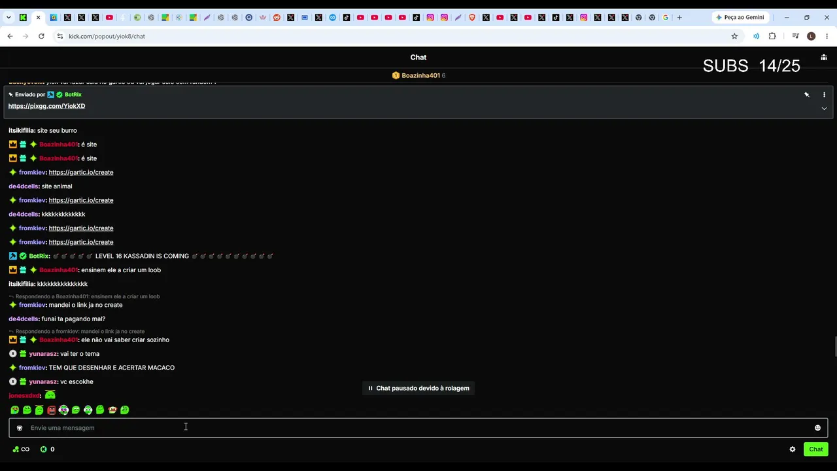
Task: Reload the Kick chat page
Action: (x=41, y=36)
